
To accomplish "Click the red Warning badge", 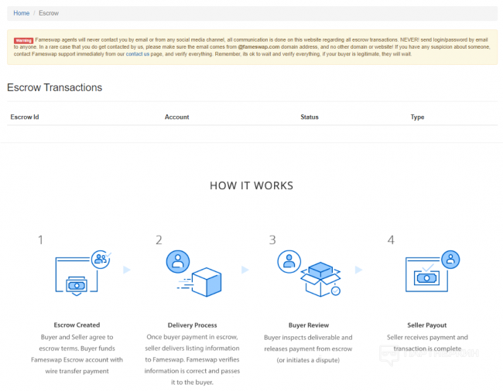I will click(x=24, y=39).
